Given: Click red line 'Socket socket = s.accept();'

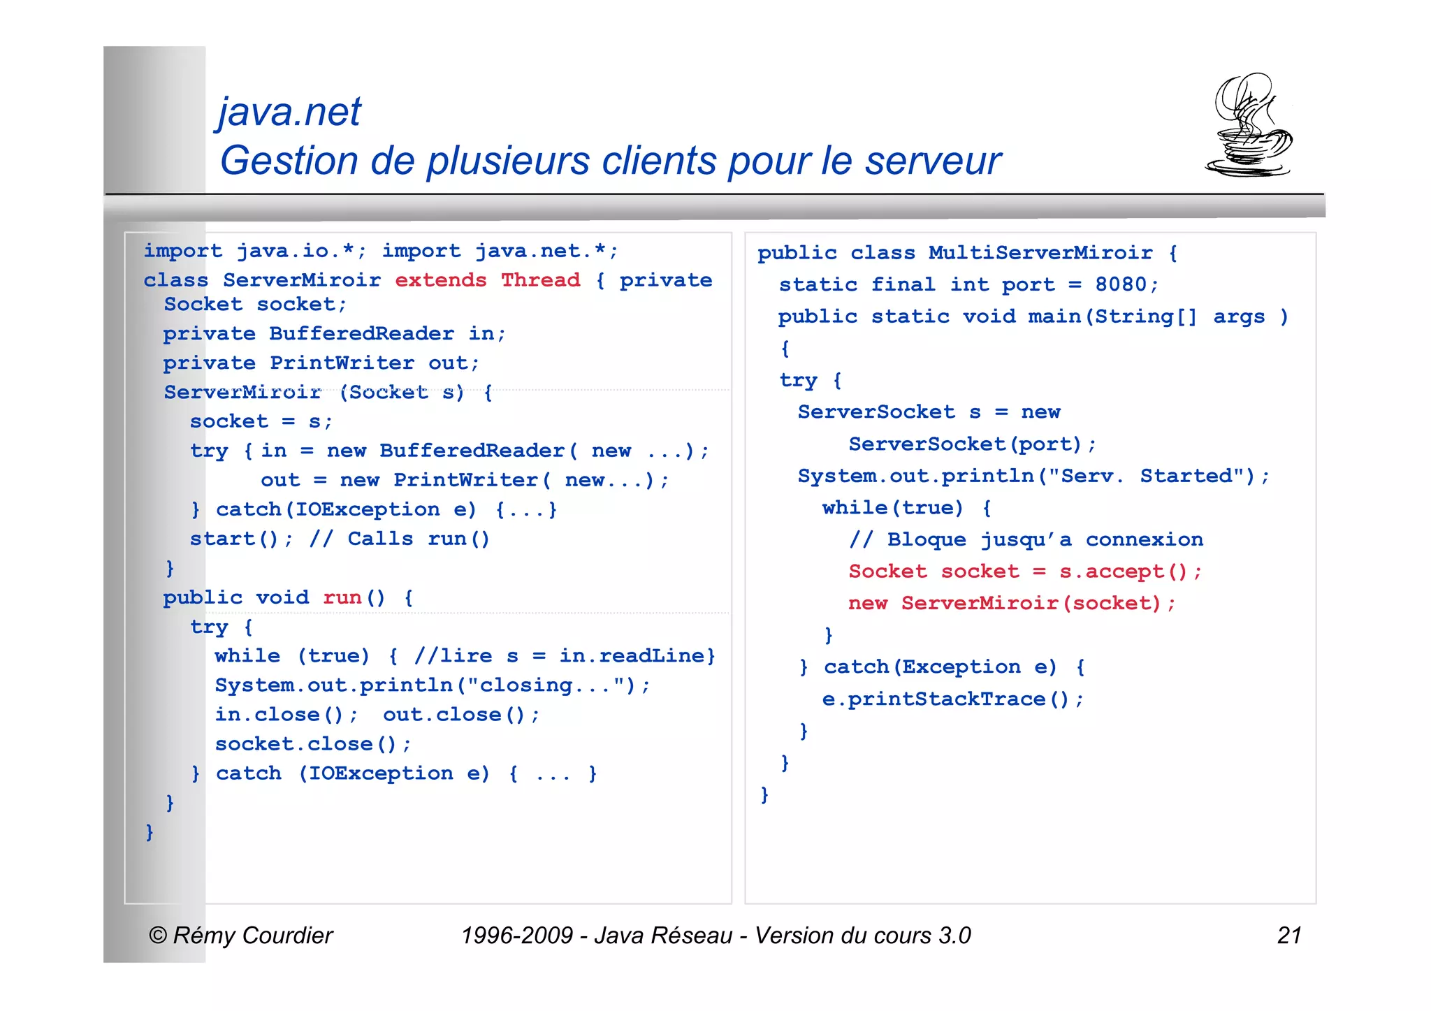Looking at the screenshot, I should pyautogui.click(x=1025, y=572).
